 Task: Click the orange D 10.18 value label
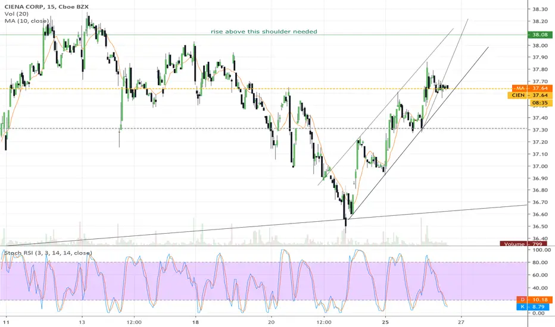535,300
